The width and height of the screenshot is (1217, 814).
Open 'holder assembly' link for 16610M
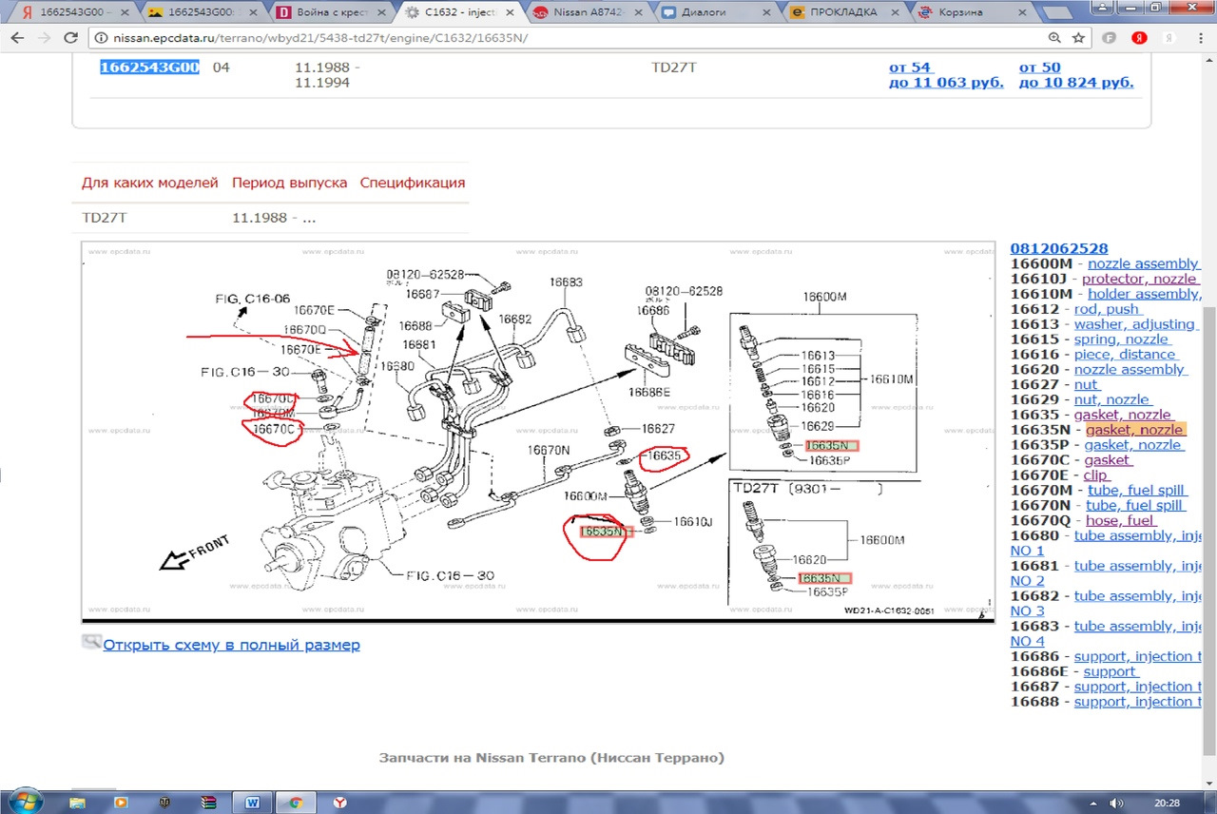click(1144, 294)
